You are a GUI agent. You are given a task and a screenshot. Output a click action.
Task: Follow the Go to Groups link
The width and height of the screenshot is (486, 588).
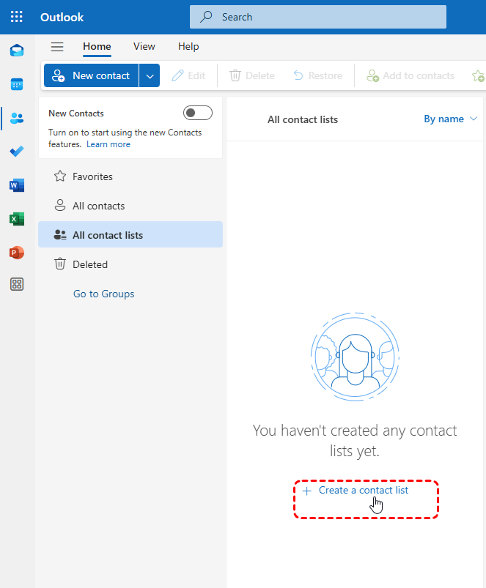(103, 294)
